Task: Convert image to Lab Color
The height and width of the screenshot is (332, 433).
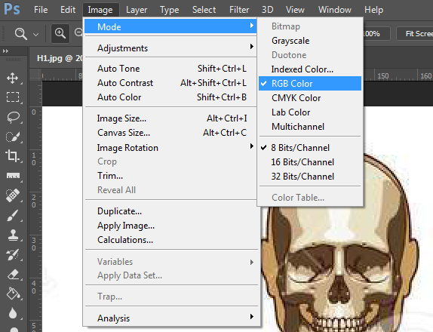Action: pyautogui.click(x=310, y=112)
